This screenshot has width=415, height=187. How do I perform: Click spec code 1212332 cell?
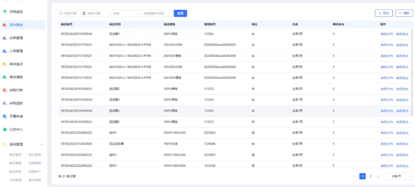[210, 166]
